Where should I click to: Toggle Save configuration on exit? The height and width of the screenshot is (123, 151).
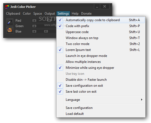[101, 86]
